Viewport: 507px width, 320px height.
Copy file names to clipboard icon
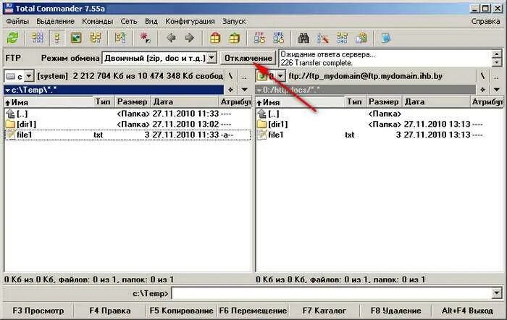pyautogui.click(x=361, y=38)
